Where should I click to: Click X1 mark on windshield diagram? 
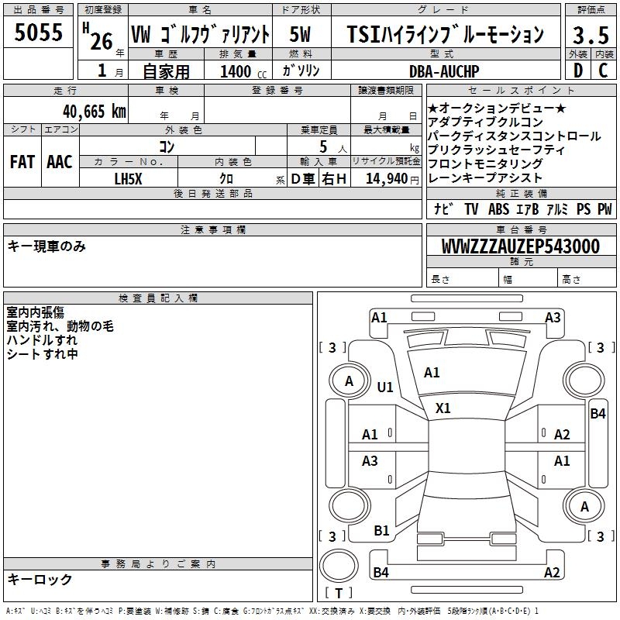coord(443,408)
